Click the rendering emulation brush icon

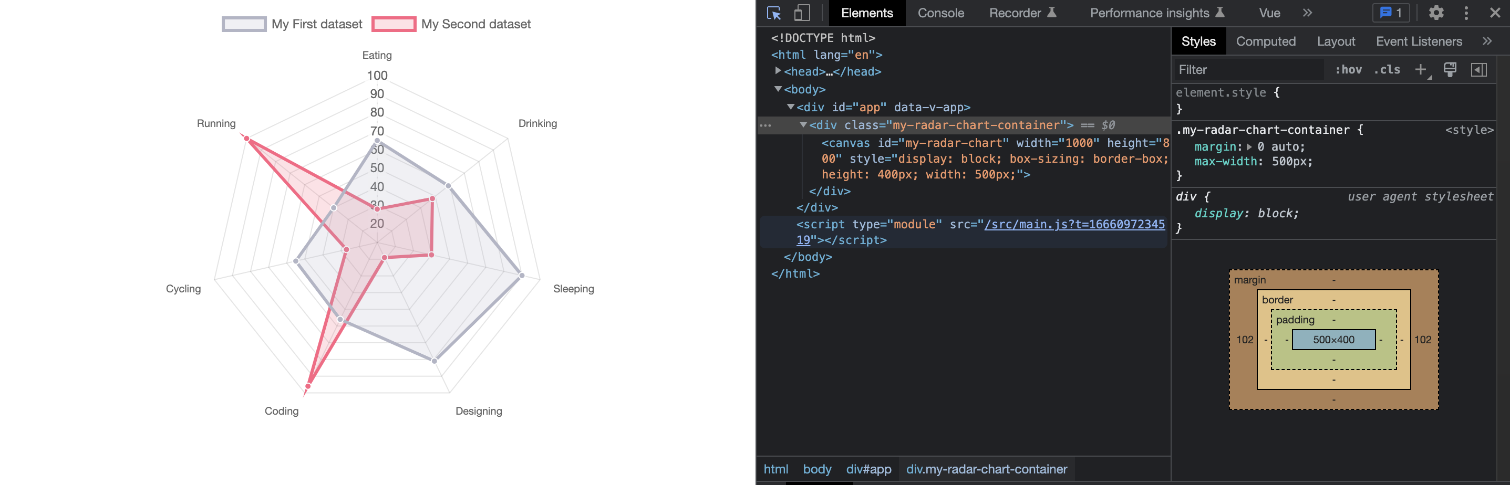(x=1450, y=69)
